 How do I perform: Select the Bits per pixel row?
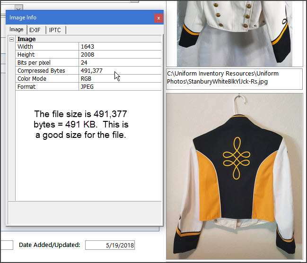(47, 63)
